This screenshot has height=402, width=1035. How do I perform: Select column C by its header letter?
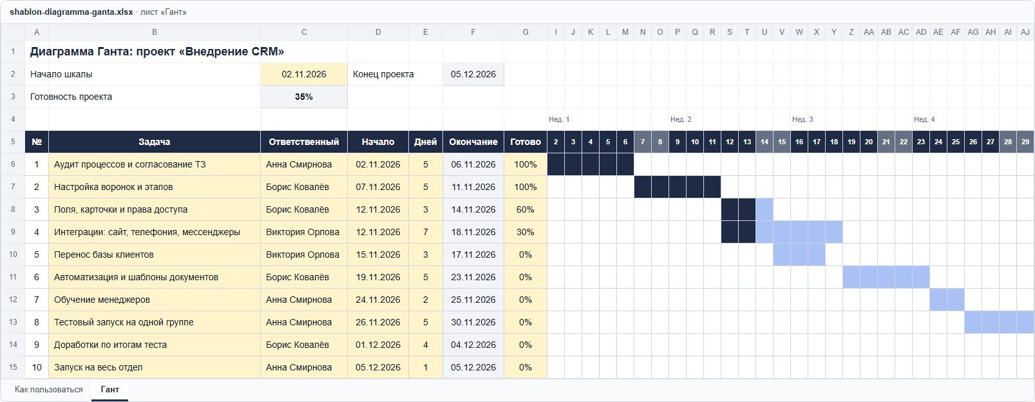coord(304,32)
